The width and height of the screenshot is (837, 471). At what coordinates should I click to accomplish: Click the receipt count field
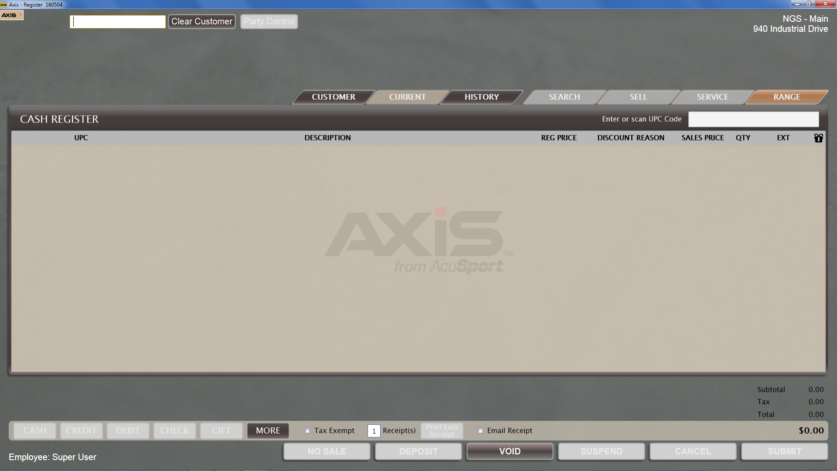[x=374, y=431]
